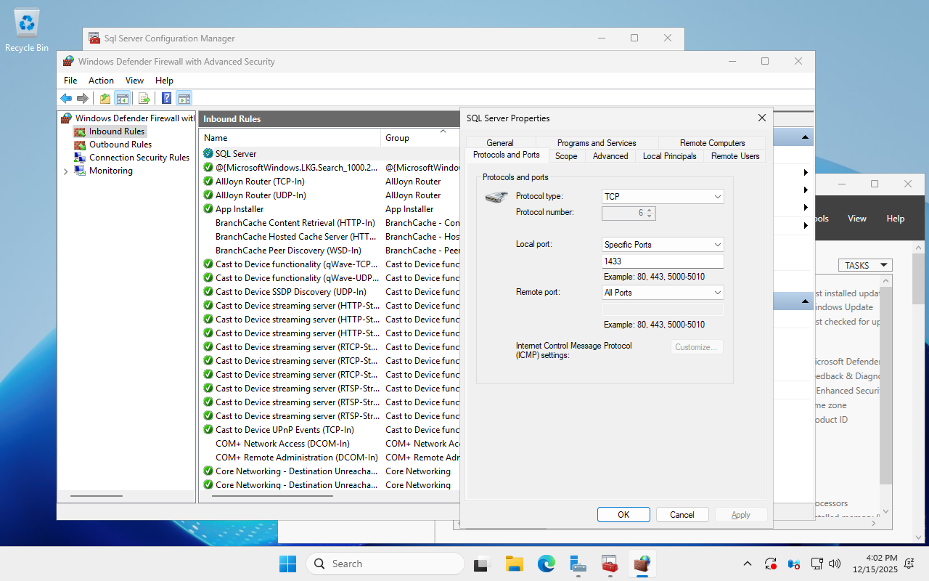Screen dimensions: 929x581
Task: Open Help using the question mark icon
Action: [165, 98]
